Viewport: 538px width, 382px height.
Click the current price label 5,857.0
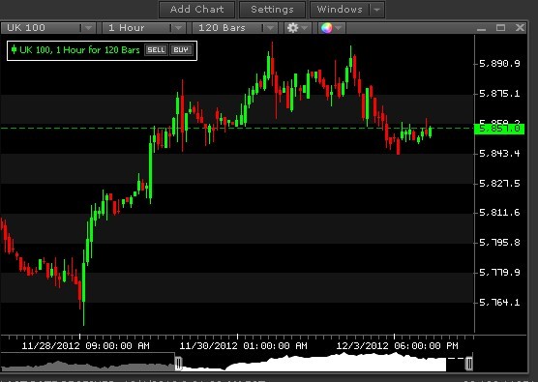499,129
